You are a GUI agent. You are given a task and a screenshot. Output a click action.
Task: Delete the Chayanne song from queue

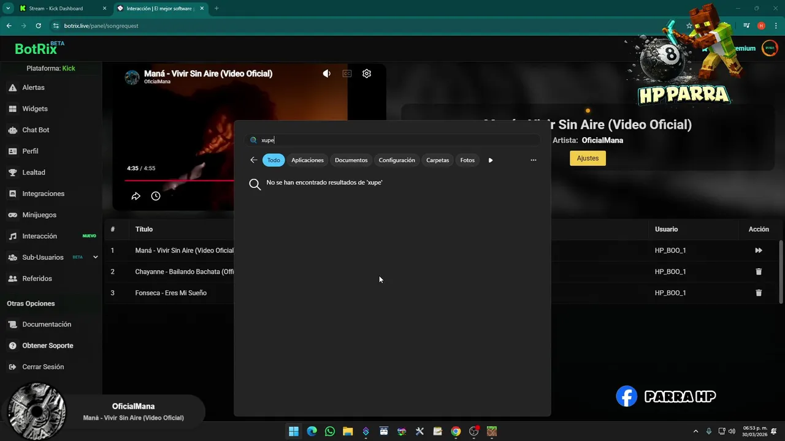(759, 271)
